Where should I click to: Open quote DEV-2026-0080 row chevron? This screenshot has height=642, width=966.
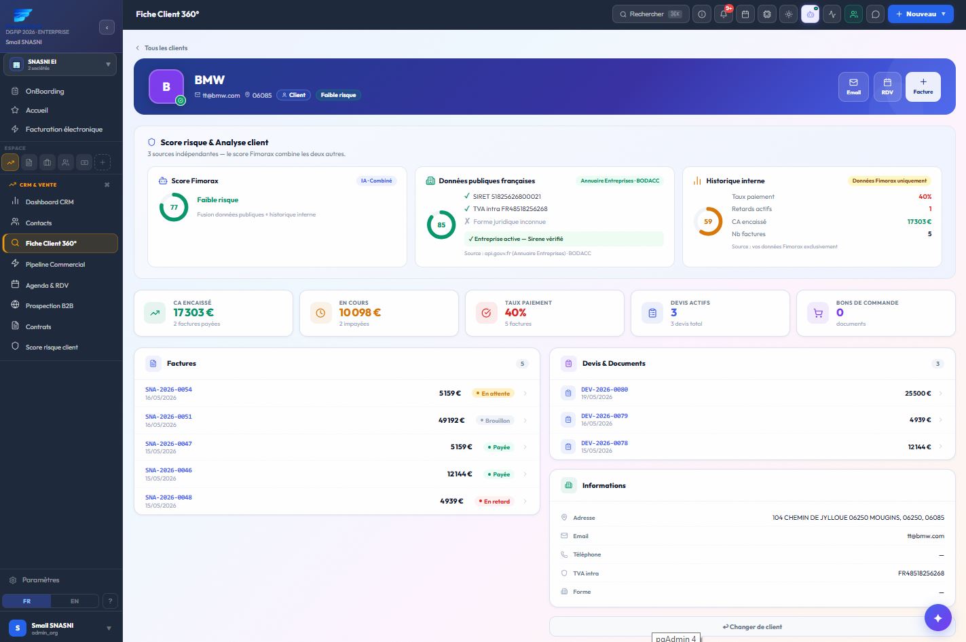[x=940, y=393]
